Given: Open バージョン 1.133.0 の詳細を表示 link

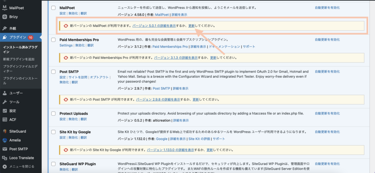Looking at the screenshot, I should tap(170, 150).
